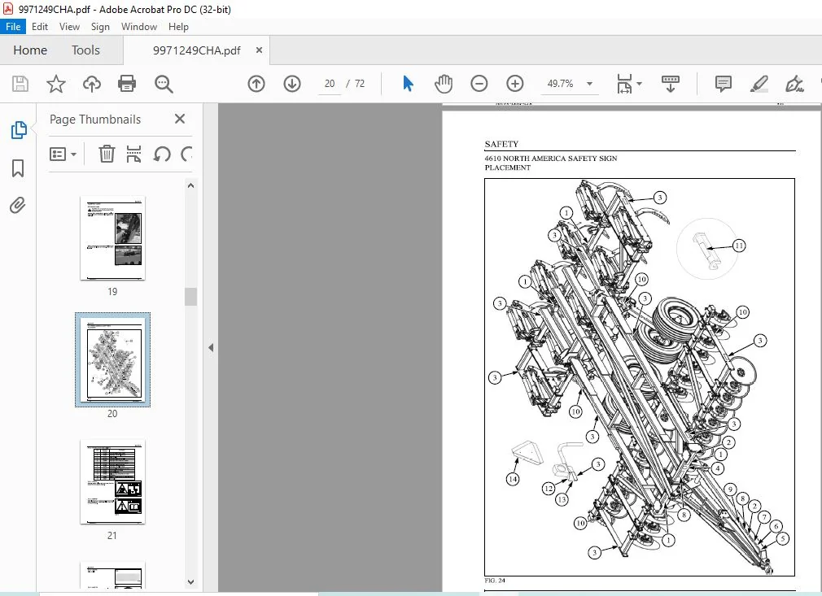Select page 20 thumbnail
822x596 pixels.
[112, 360]
